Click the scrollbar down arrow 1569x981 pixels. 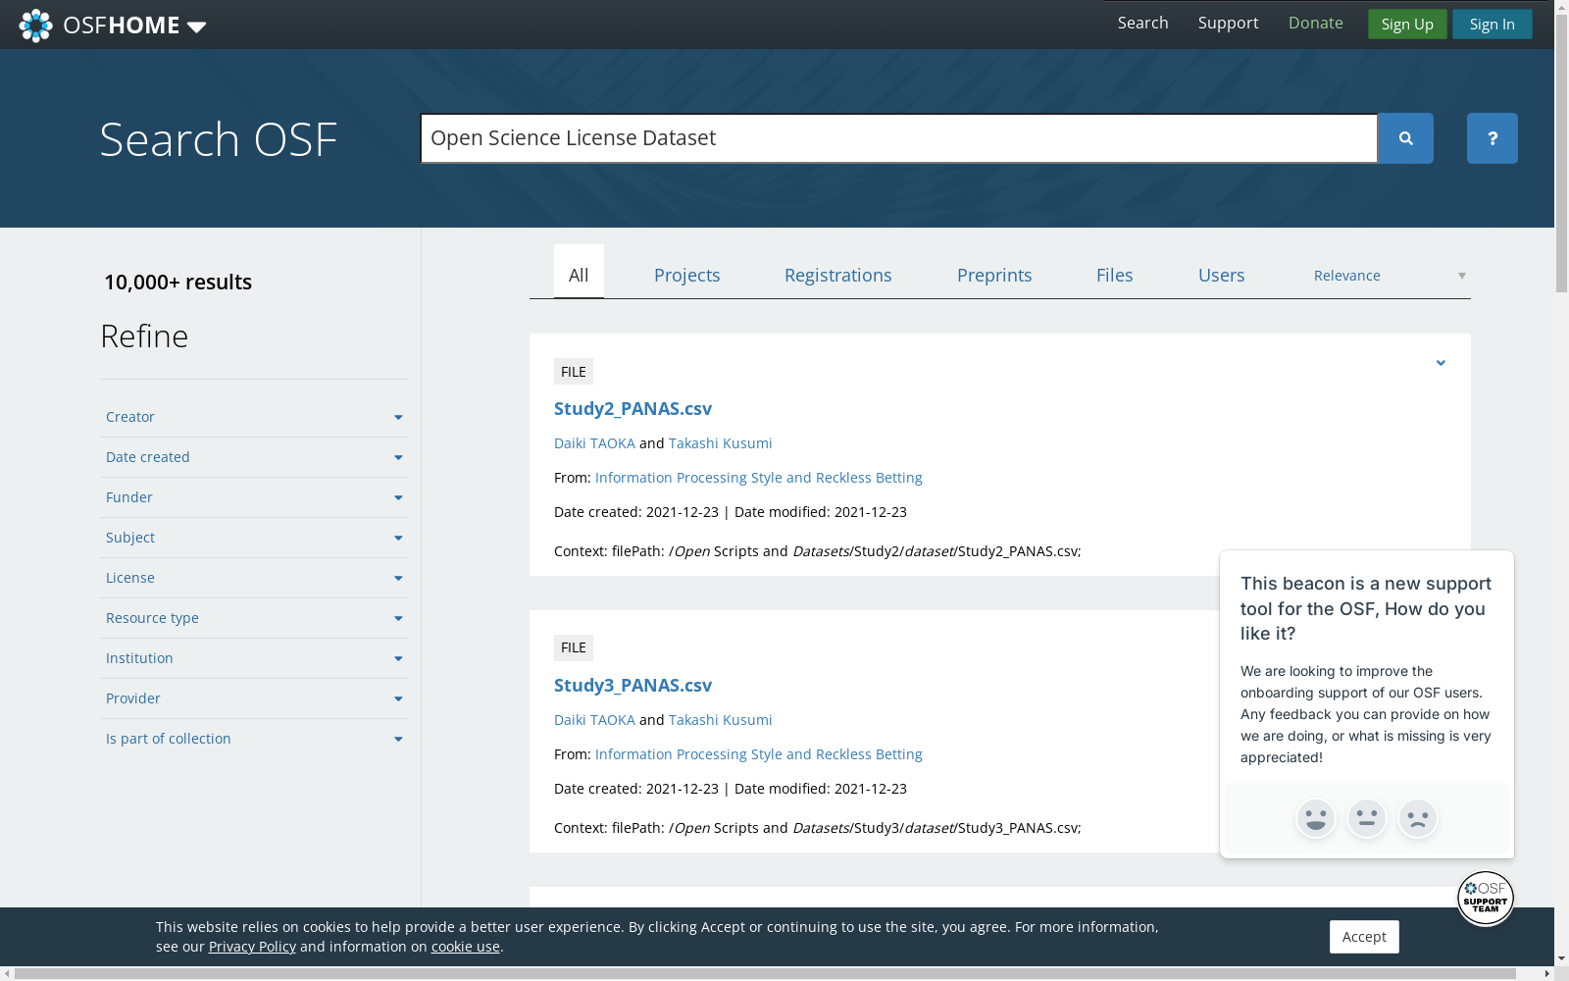(x=1561, y=958)
